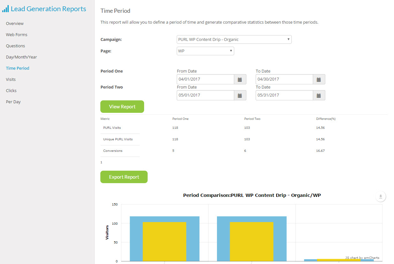Go to Overview in the sidebar
This screenshot has width=394, height=264.
coord(15,23)
